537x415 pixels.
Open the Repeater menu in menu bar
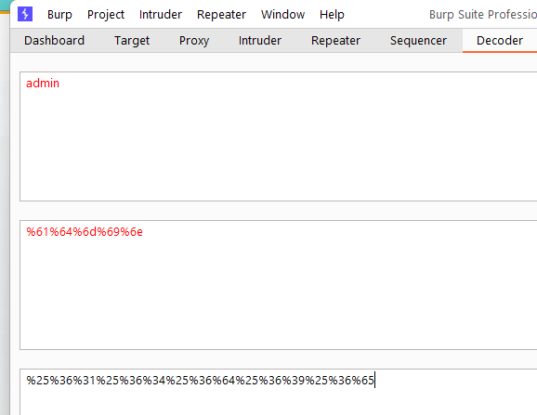coord(221,15)
